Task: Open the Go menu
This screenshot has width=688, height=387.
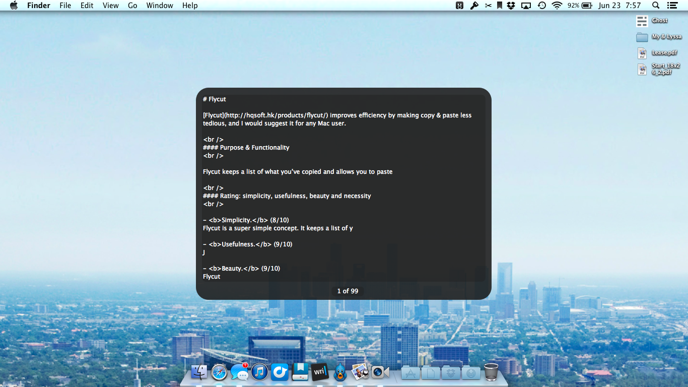Action: [132, 6]
